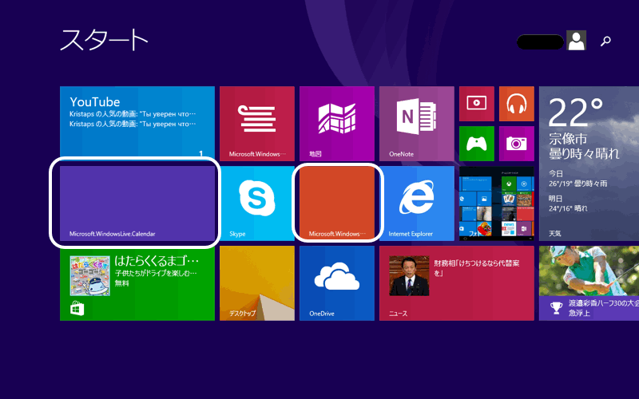
Task: Open the ニュース news headline tile
Action: click(x=456, y=282)
